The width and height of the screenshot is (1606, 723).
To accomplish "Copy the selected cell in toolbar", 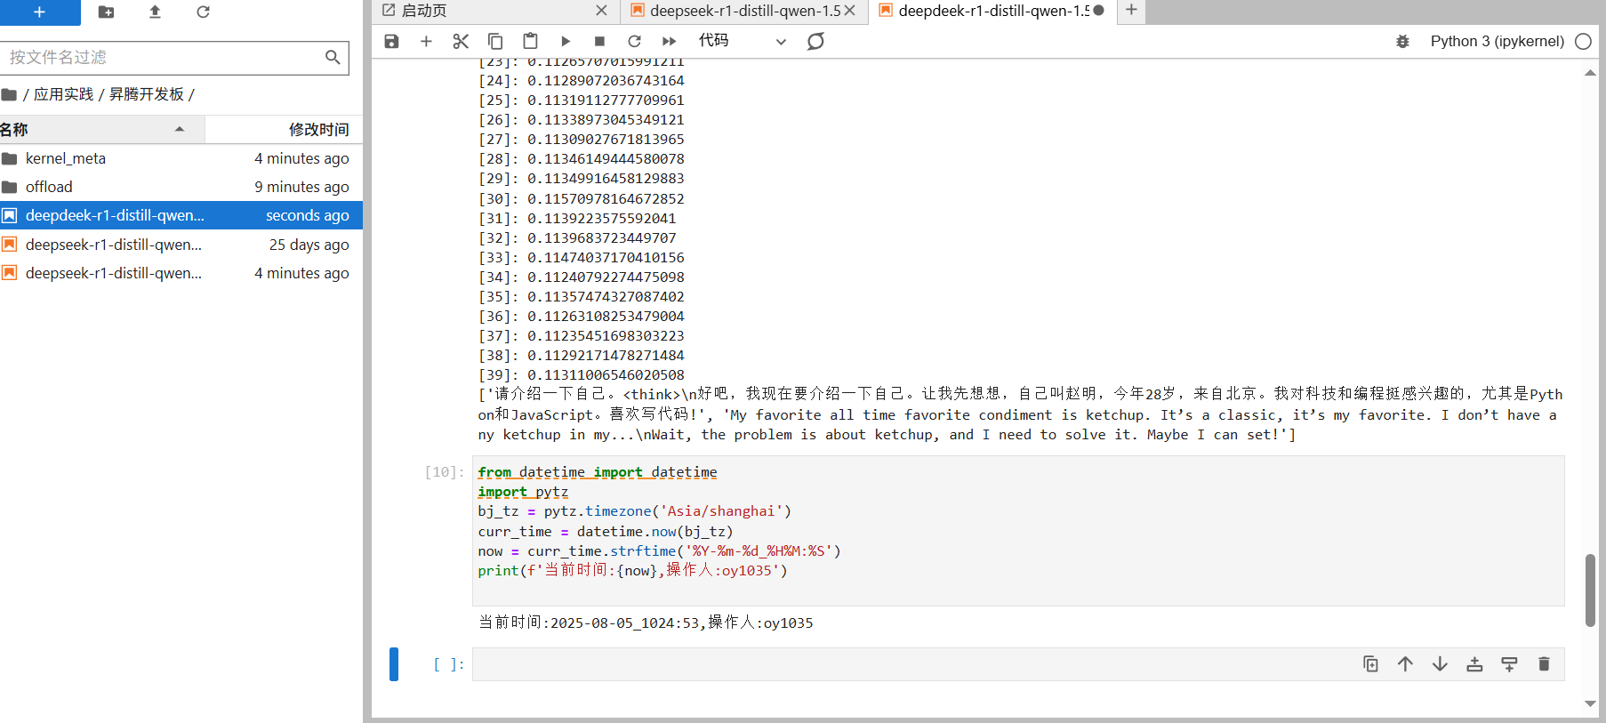I will [x=495, y=41].
